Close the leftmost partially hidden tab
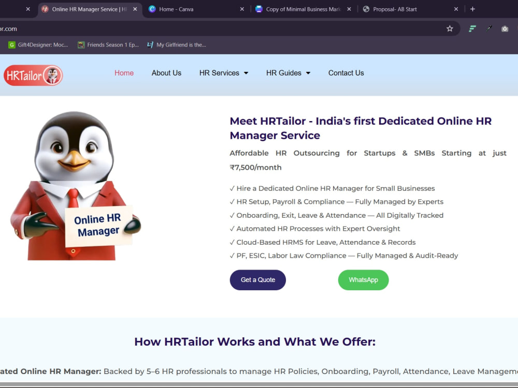Image resolution: width=518 pixels, height=388 pixels. click(28, 9)
